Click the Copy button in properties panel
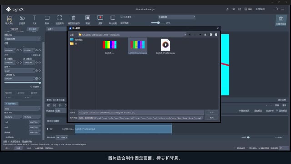 click(9, 92)
